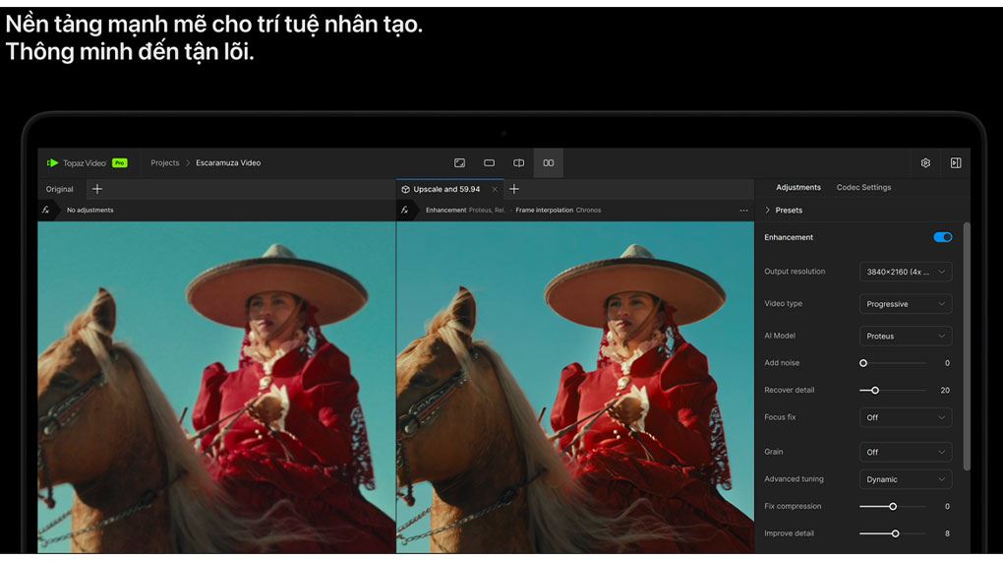This screenshot has height=561, width=1003.
Task: Select the Original tab
Action: pyautogui.click(x=60, y=189)
